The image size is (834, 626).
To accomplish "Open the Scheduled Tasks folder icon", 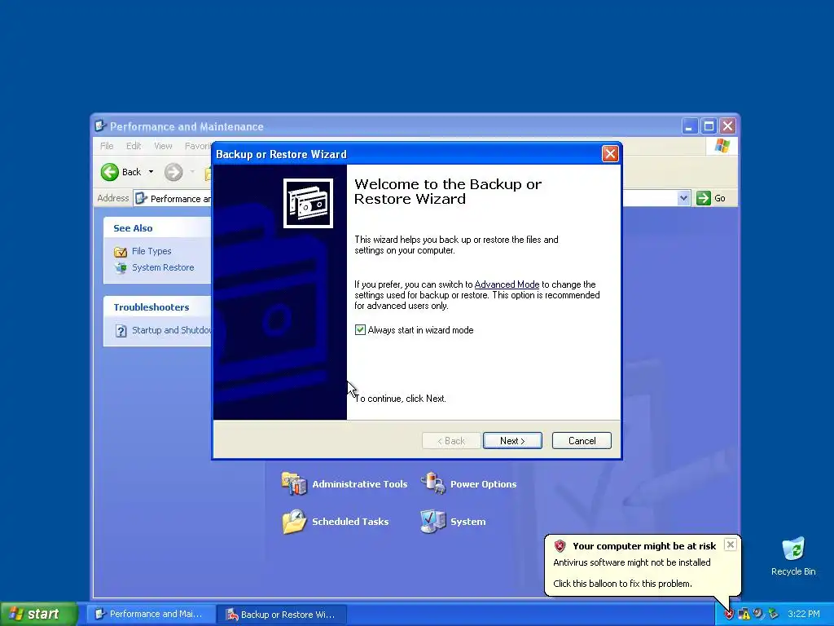I will coord(294,521).
